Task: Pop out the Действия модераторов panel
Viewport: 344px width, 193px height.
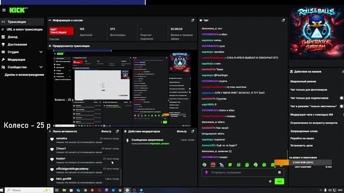Action: click(192, 131)
